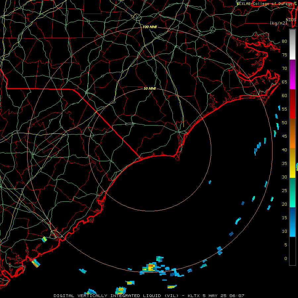Click the 55 value on the color scale
This screenshot has width=298, height=298.
[x=284, y=109]
